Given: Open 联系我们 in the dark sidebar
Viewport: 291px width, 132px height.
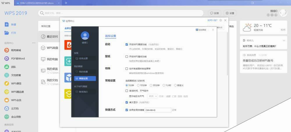Looking at the screenshot, I should click(85, 92).
